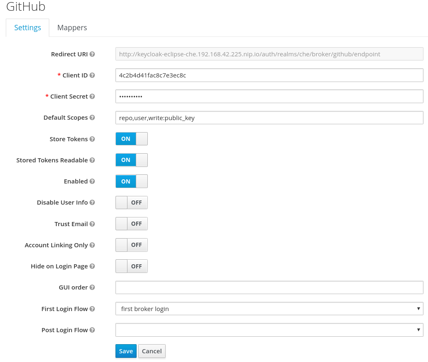
Task: Click the Client Secret help icon
Action: click(x=92, y=97)
